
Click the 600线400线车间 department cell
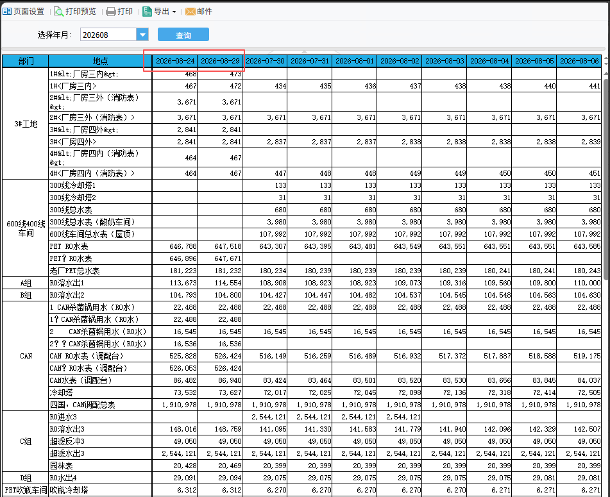point(26,228)
